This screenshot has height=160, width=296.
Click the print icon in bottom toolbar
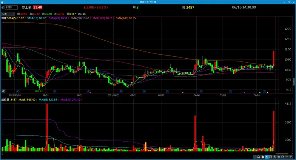(x=259, y=157)
